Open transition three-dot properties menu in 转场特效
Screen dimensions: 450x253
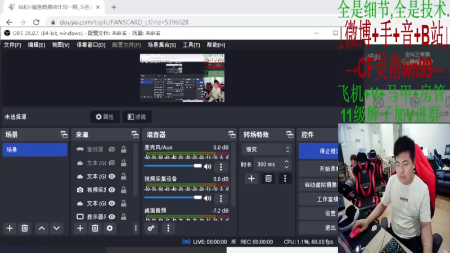pos(285,178)
